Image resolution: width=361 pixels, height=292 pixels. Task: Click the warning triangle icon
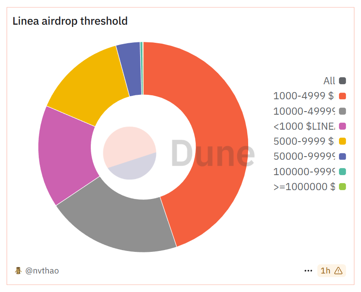click(338, 270)
